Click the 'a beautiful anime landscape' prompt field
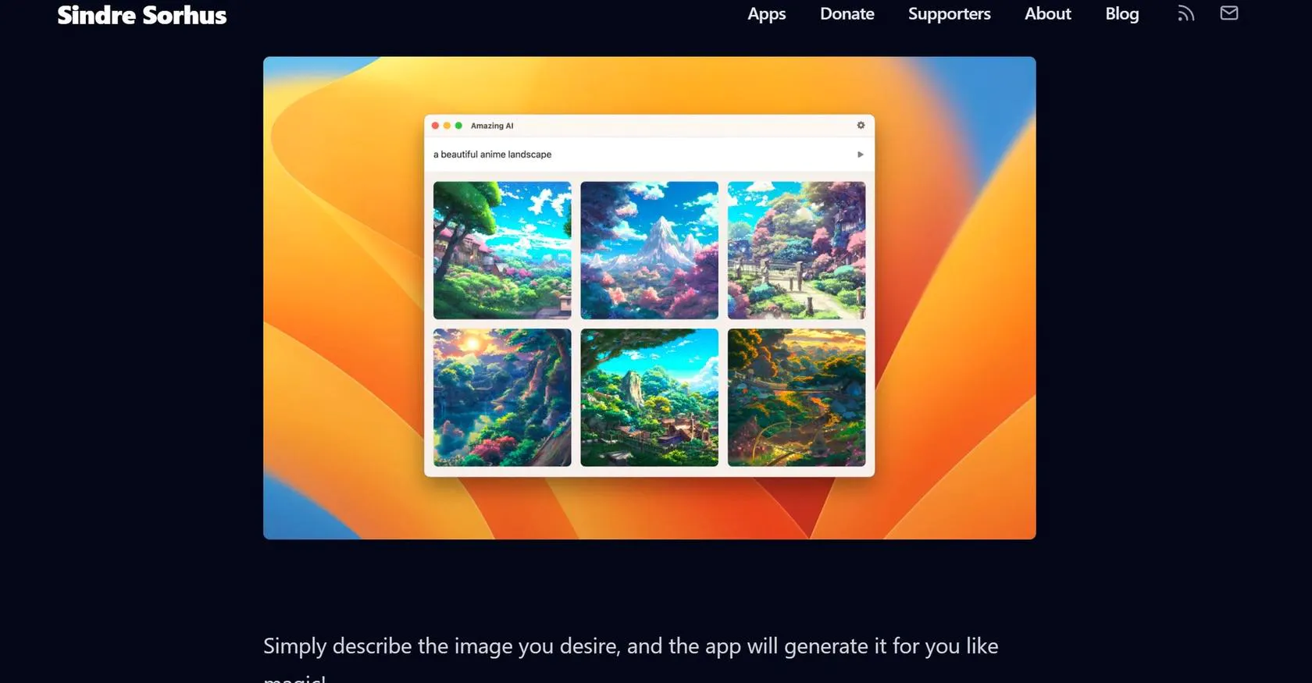 [x=625, y=155]
